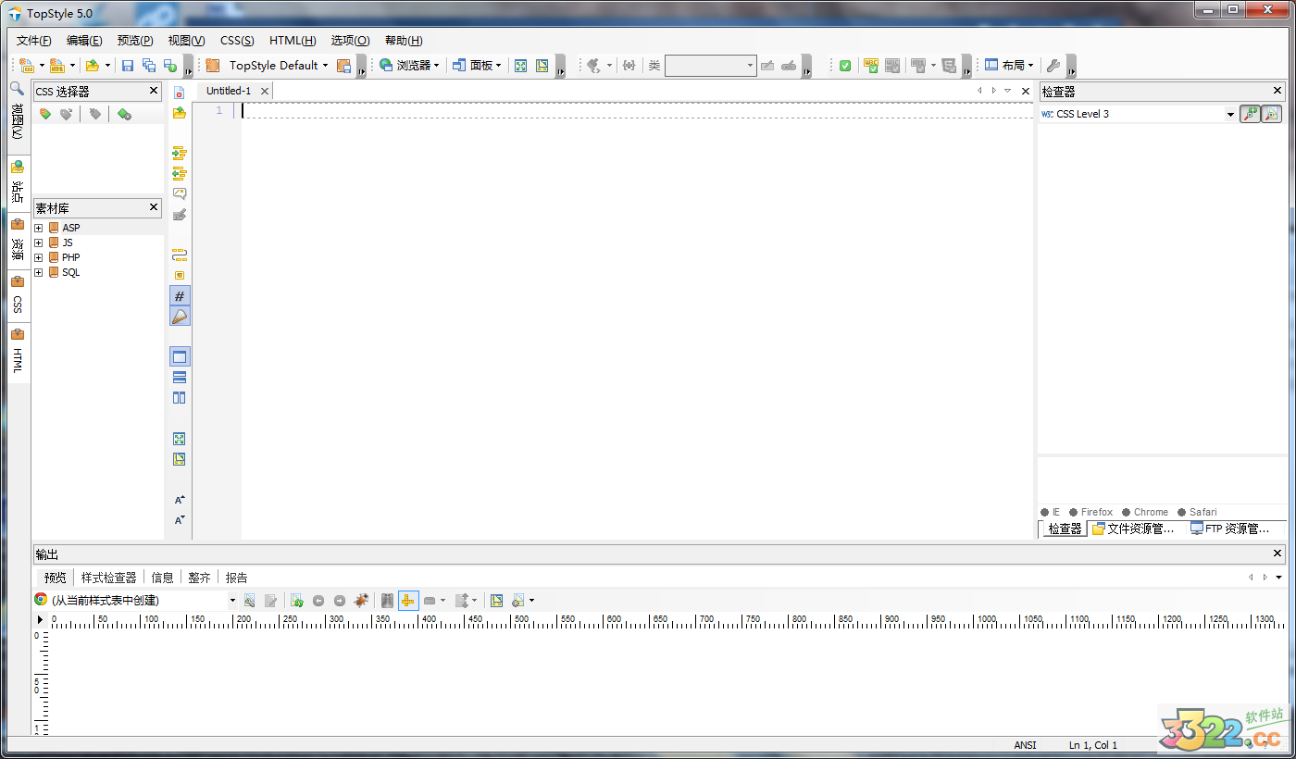Click the first tag icon in CSS selector panel

[x=44, y=114]
